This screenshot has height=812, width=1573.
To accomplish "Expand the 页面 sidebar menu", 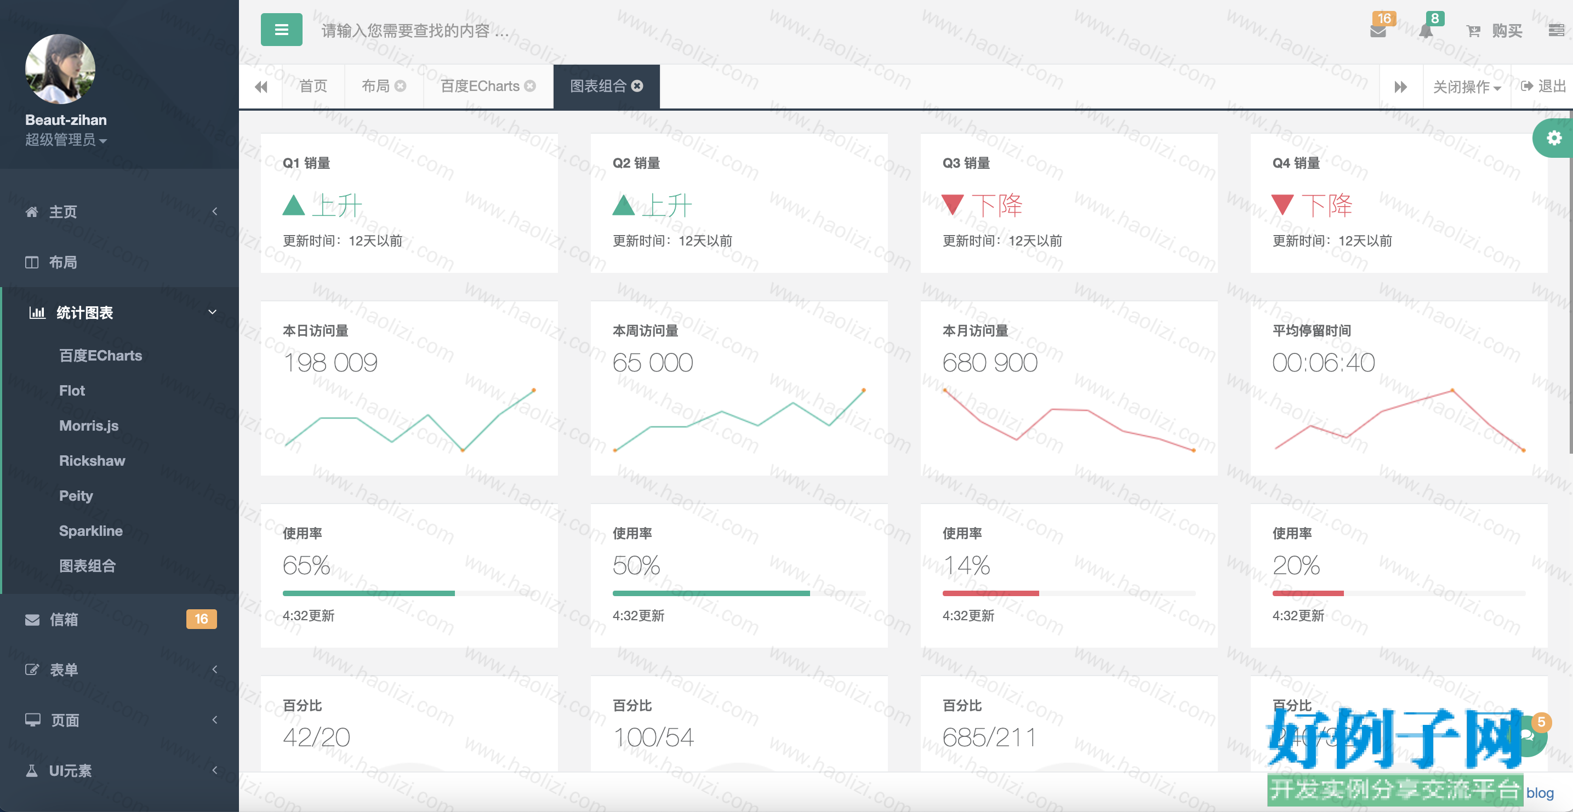I will coord(119,720).
